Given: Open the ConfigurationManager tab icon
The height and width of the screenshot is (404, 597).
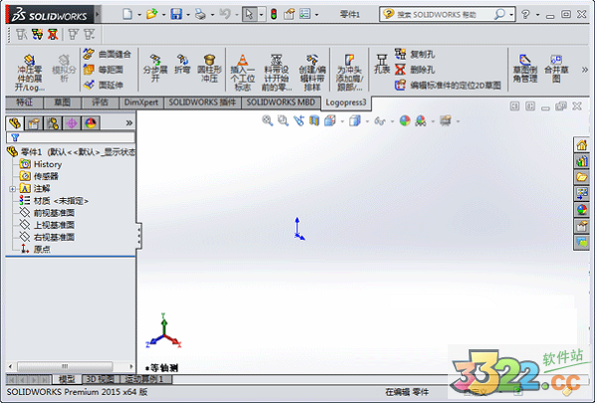Looking at the screenshot, I should coord(53,123).
